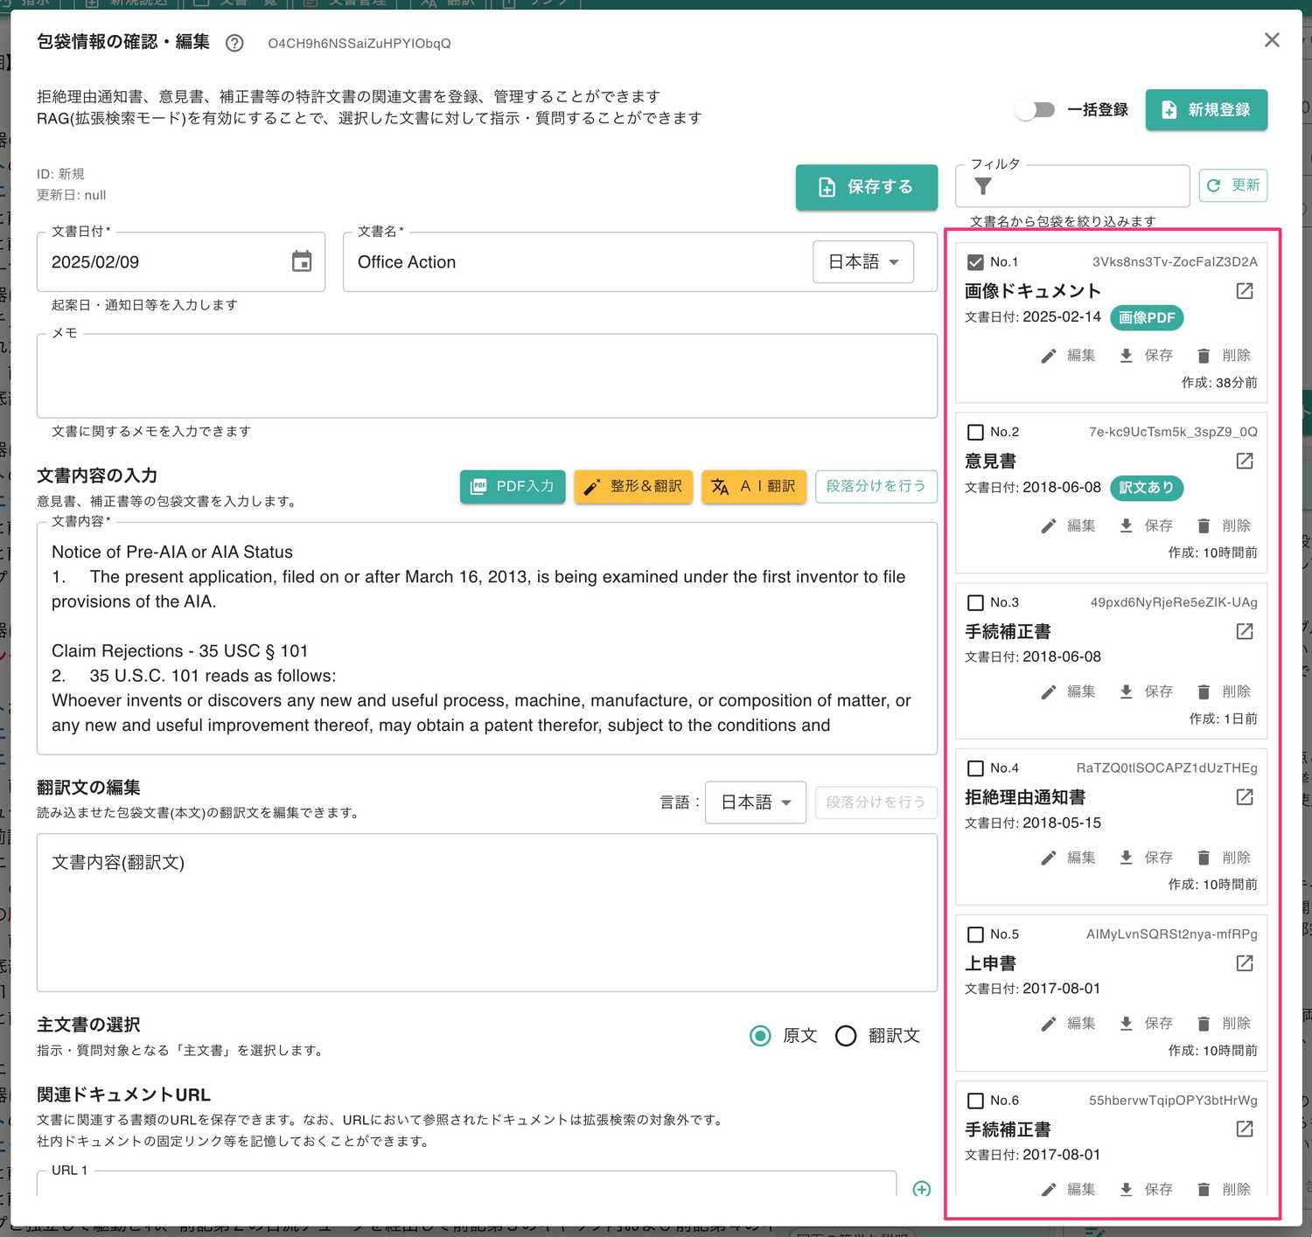This screenshot has height=1237, width=1312.
Task: Open No.6 手続補正書 external link icon
Action: click(1245, 1129)
